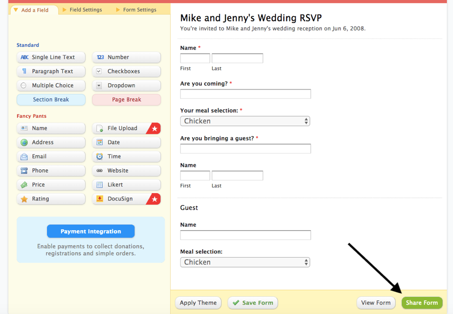The image size is (453, 314).
Task: Add a Multiple Choice field
Action: pyautogui.click(x=51, y=86)
